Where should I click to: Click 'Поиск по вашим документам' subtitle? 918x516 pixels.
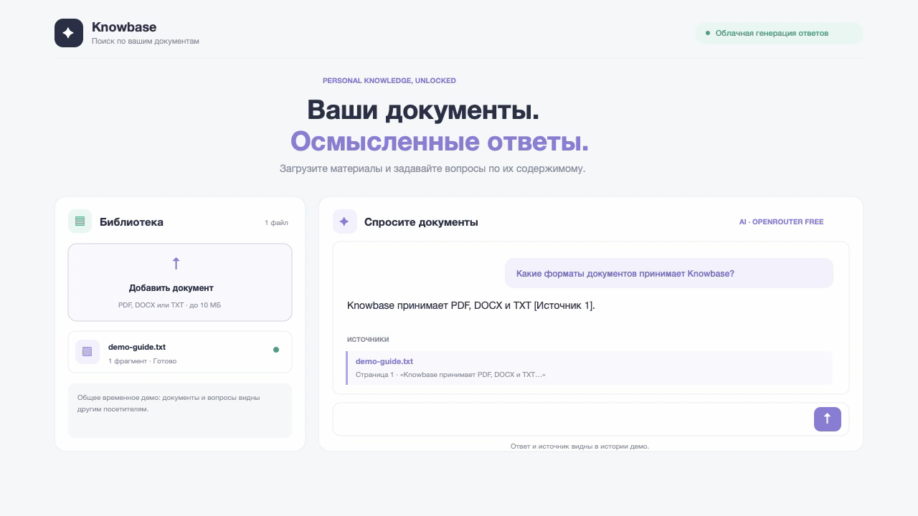click(x=146, y=42)
